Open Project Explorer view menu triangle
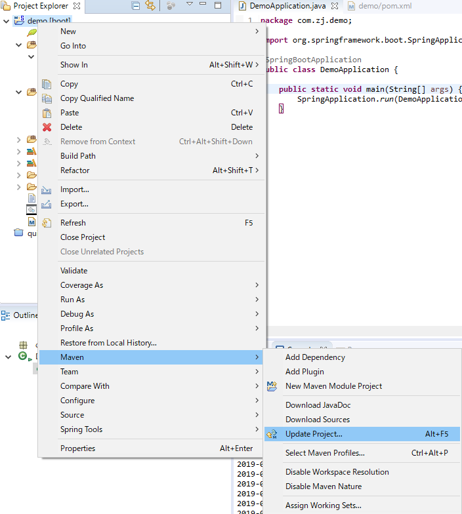This screenshot has width=462, height=514. point(189,4)
